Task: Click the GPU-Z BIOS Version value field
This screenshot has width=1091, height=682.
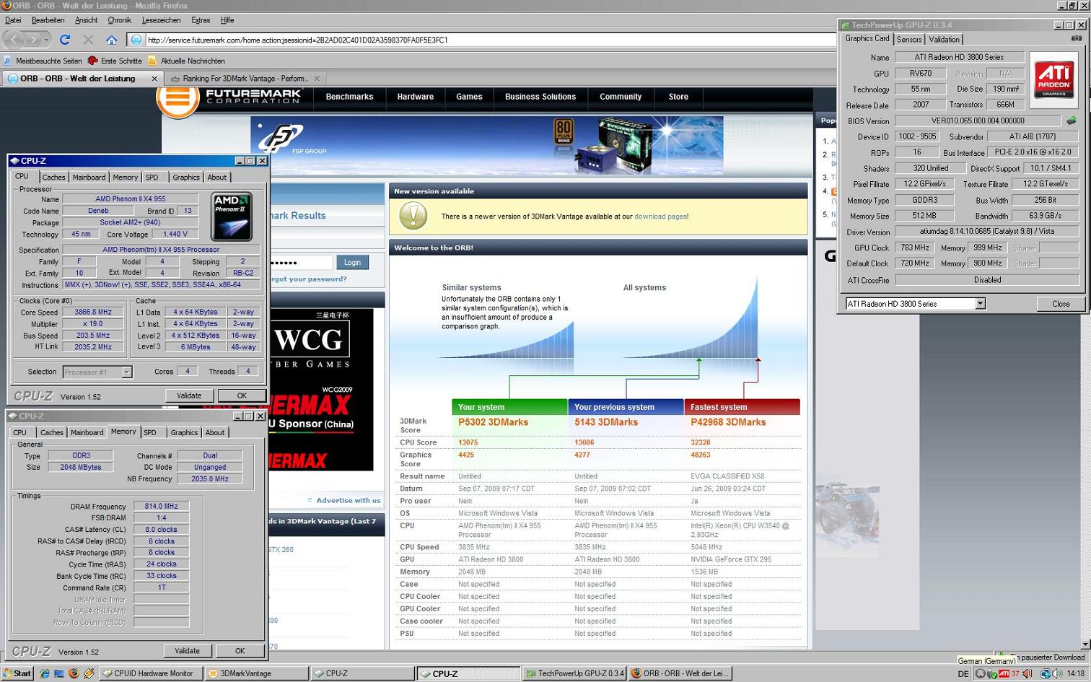Action: [978, 121]
